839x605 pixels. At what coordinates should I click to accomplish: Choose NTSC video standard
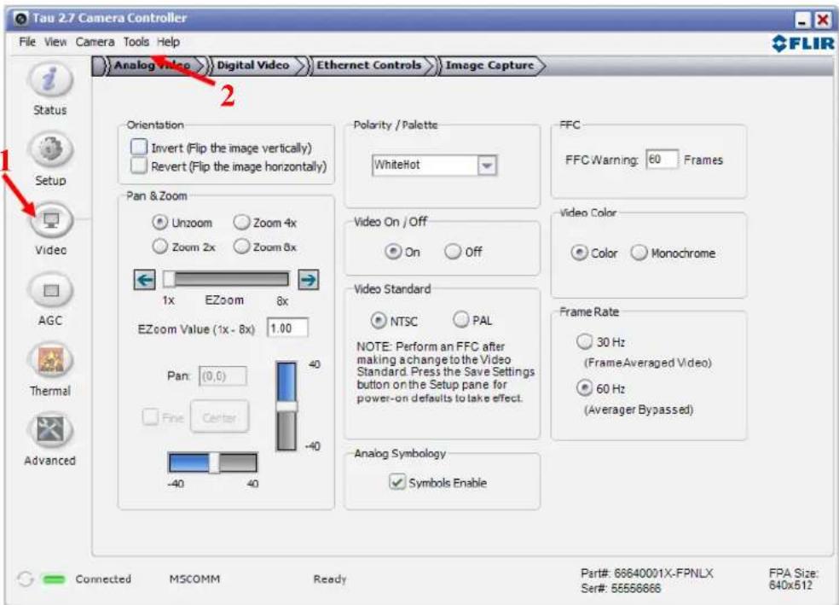[379, 320]
